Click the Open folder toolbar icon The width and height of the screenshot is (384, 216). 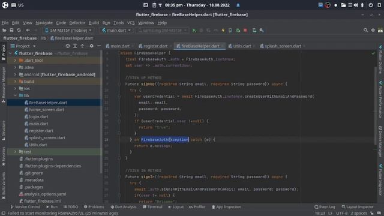tap(4, 30)
